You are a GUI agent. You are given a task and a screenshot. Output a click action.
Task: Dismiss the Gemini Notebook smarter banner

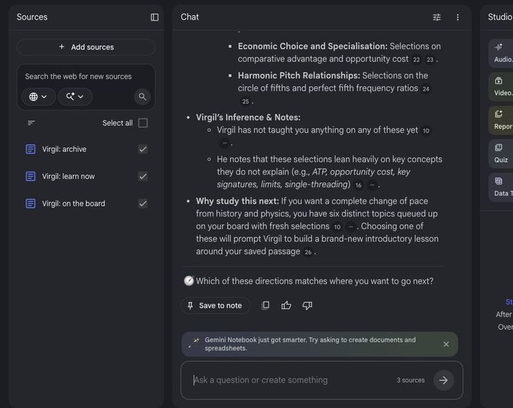pyautogui.click(x=446, y=344)
